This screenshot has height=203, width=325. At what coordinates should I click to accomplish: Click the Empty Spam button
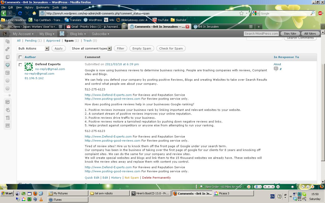tap(142, 48)
